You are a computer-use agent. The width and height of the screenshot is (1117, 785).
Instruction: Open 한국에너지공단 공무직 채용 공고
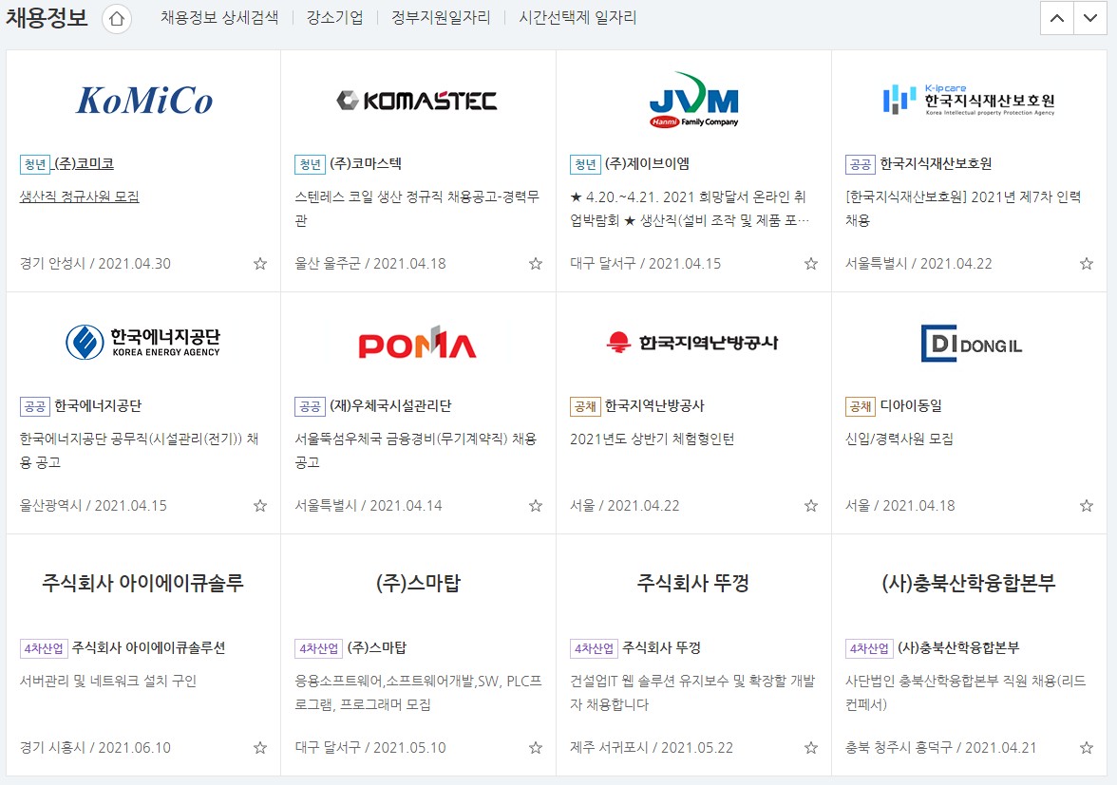pos(139,450)
